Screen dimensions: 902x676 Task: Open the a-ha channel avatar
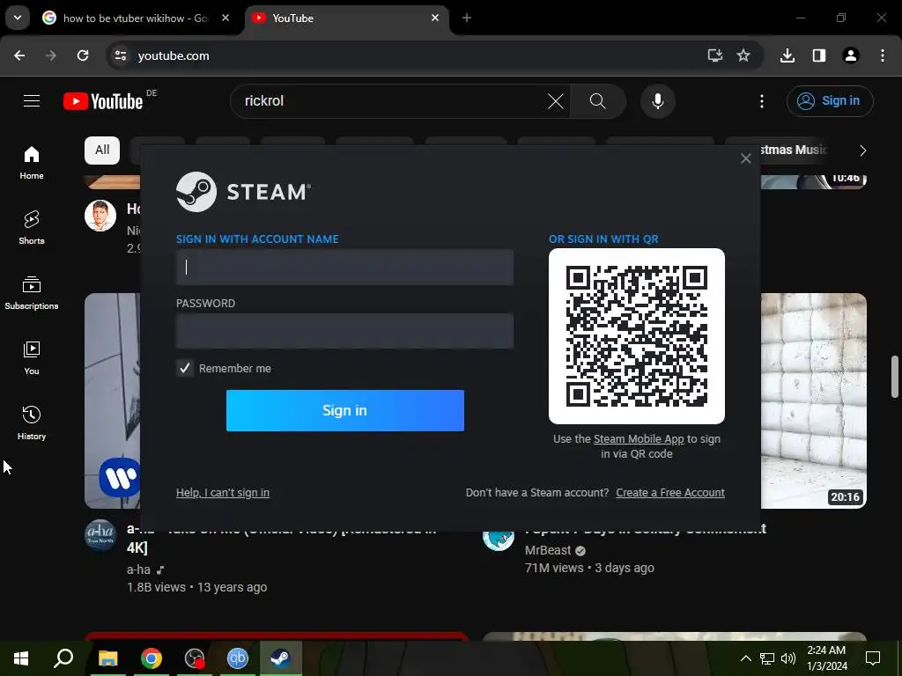click(100, 536)
